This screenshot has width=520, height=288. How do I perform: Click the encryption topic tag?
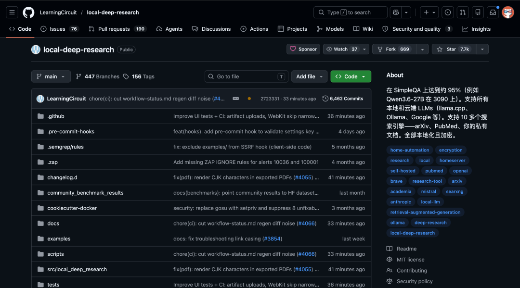[450, 150]
